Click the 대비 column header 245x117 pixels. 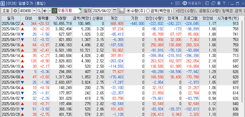click(x=29, y=18)
